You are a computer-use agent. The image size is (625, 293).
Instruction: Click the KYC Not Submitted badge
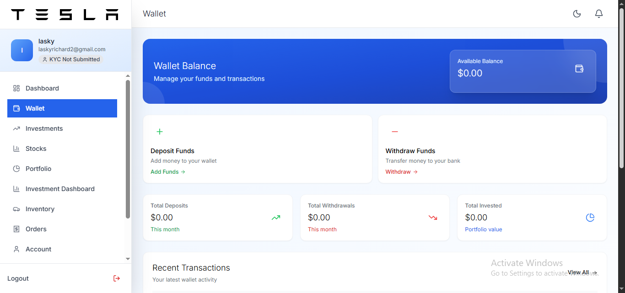(71, 59)
